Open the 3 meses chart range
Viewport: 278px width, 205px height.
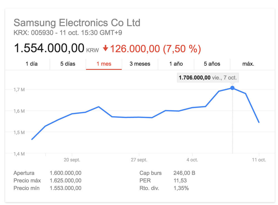140,64
